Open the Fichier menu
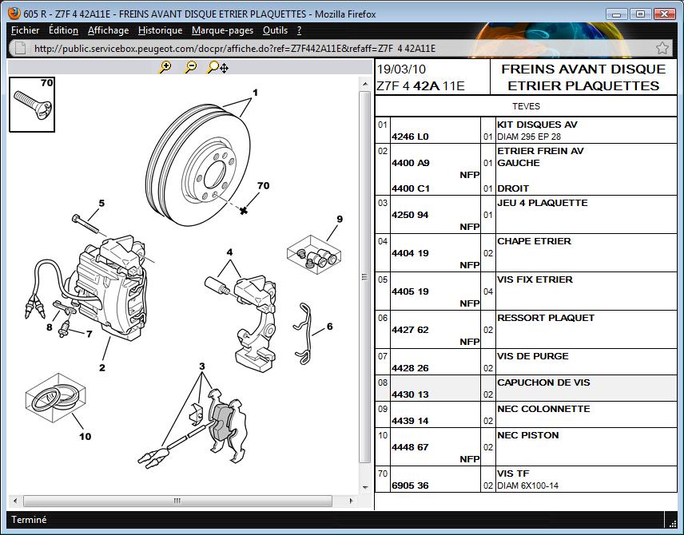The image size is (684, 535). 25,30
